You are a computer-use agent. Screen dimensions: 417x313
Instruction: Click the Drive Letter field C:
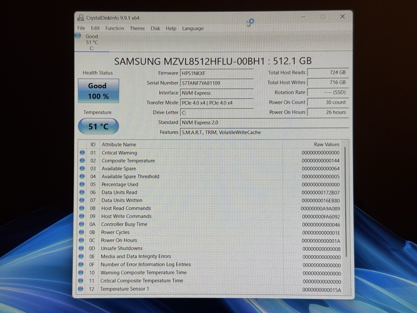(217, 113)
